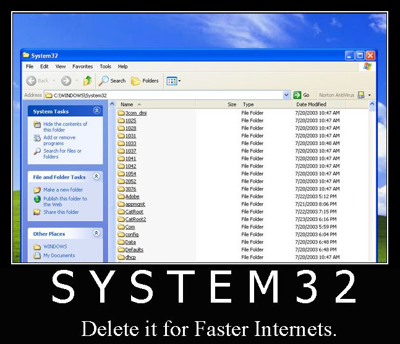Click the Hide contents task icon
This screenshot has height=344, width=400.
coord(37,125)
